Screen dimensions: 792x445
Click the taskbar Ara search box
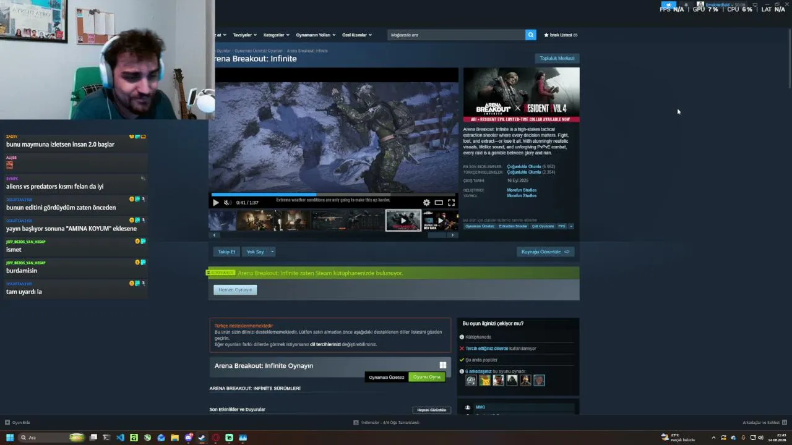pyautogui.click(x=52, y=438)
